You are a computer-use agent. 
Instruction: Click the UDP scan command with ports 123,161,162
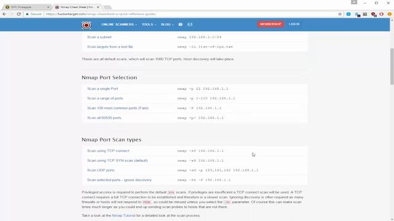(218, 171)
